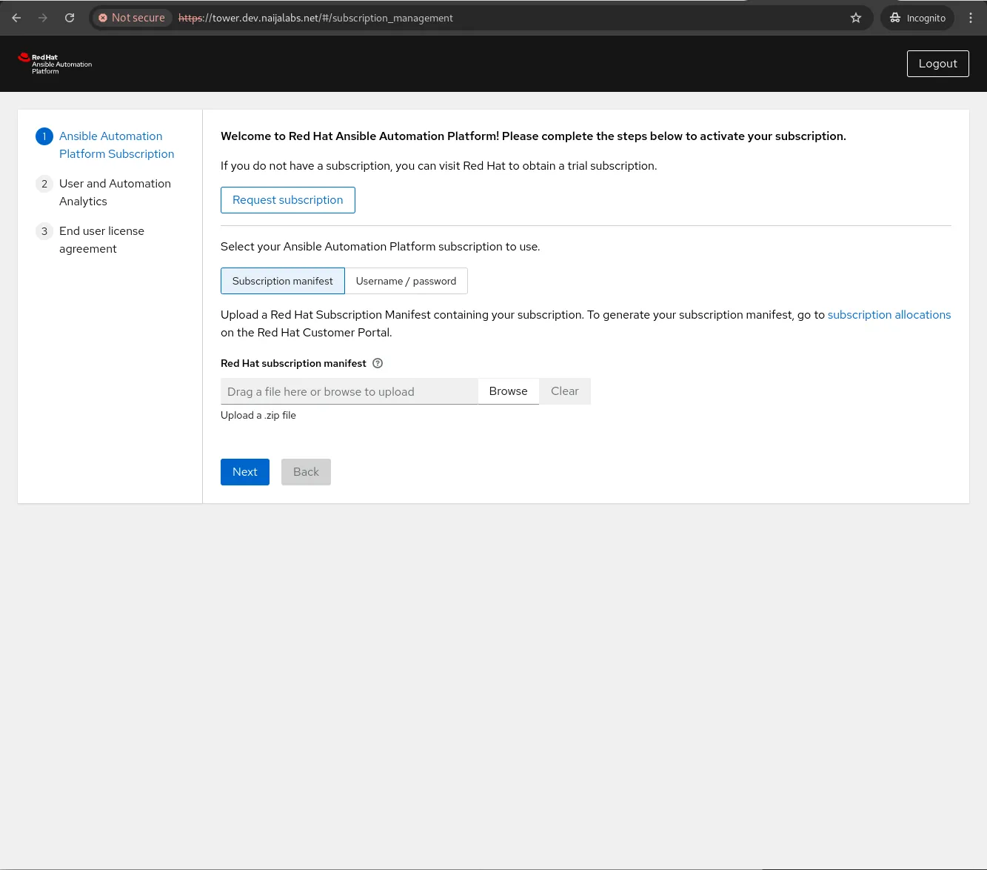Open the Incognito profile indicator
987x870 pixels.
pos(917,18)
